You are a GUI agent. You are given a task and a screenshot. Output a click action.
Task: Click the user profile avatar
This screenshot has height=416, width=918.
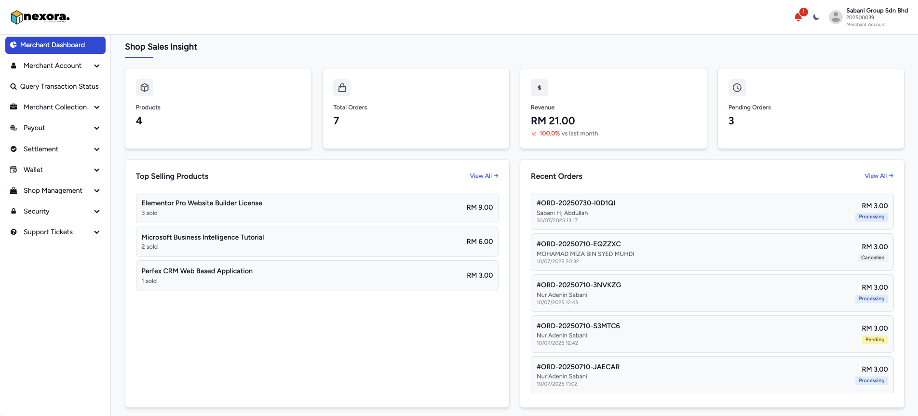pyautogui.click(x=835, y=17)
